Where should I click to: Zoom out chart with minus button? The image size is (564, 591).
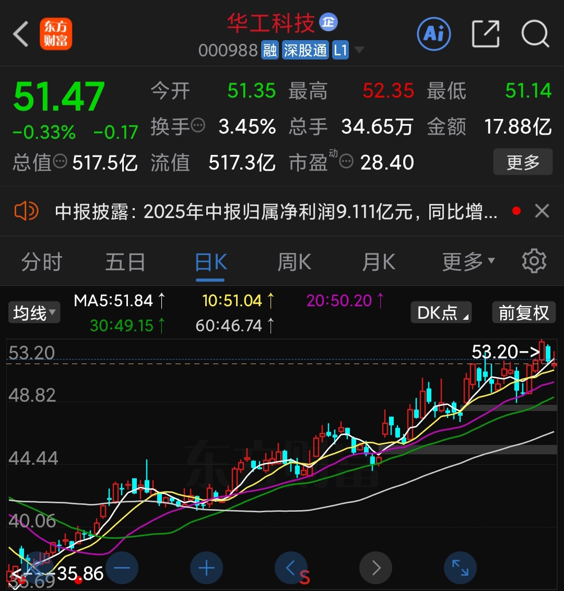(x=122, y=568)
